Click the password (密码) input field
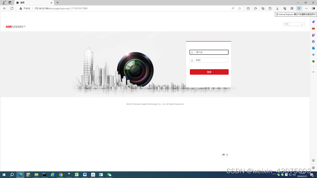 click(209, 60)
